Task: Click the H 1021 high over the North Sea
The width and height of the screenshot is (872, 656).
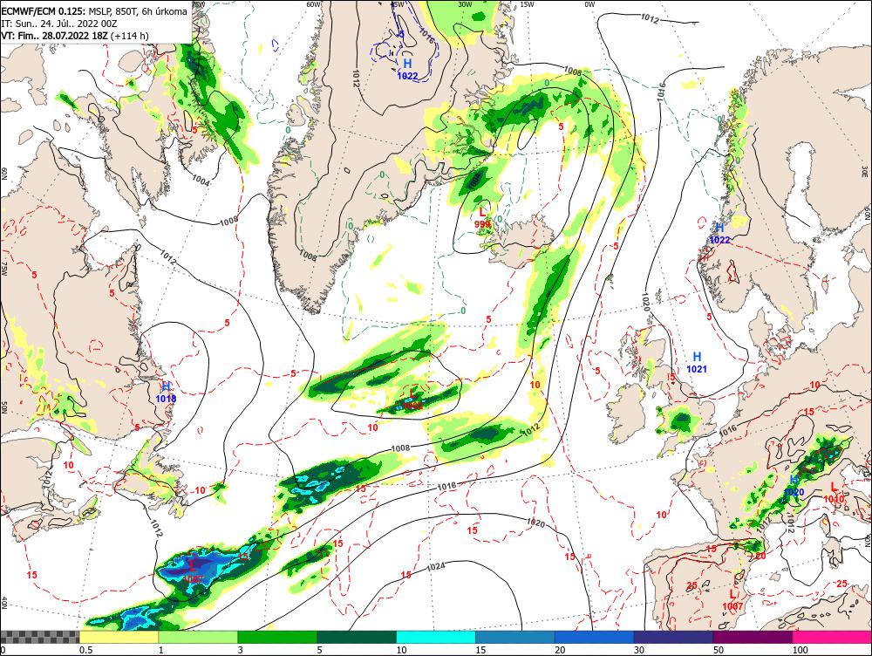Action: click(x=697, y=362)
